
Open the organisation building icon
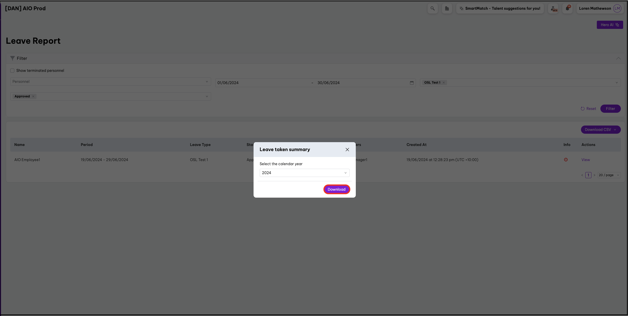(447, 8)
